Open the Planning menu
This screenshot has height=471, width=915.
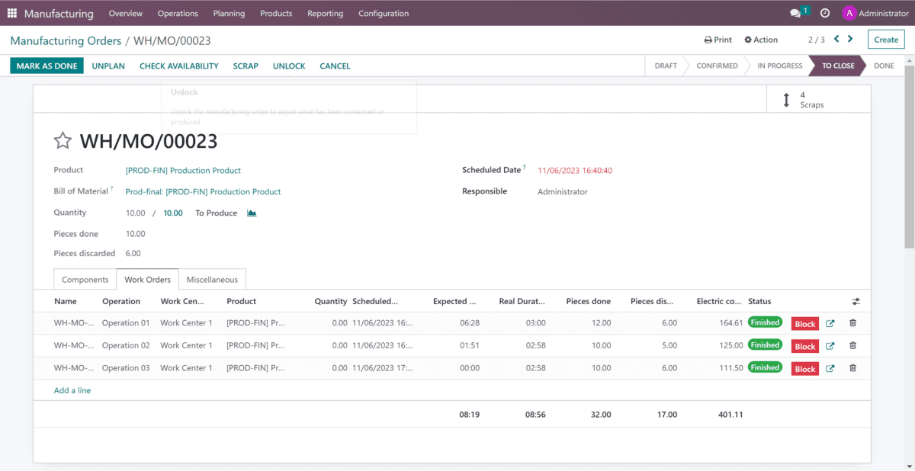tap(229, 13)
